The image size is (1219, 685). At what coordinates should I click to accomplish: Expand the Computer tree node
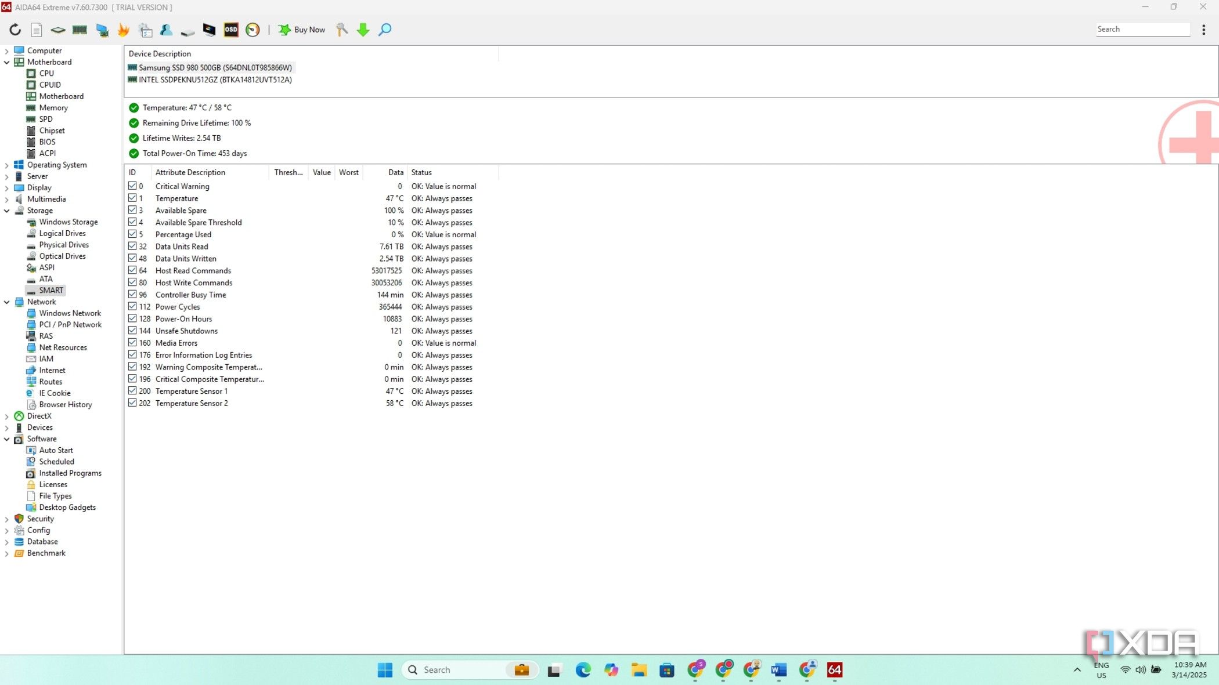7,51
